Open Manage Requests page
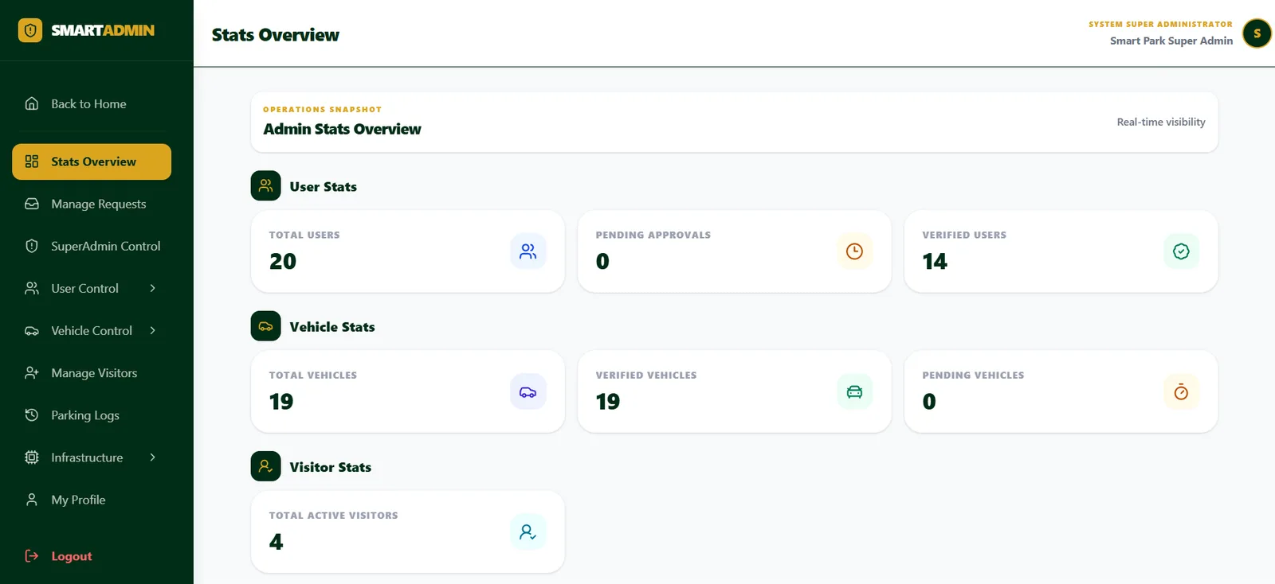 [x=92, y=204]
